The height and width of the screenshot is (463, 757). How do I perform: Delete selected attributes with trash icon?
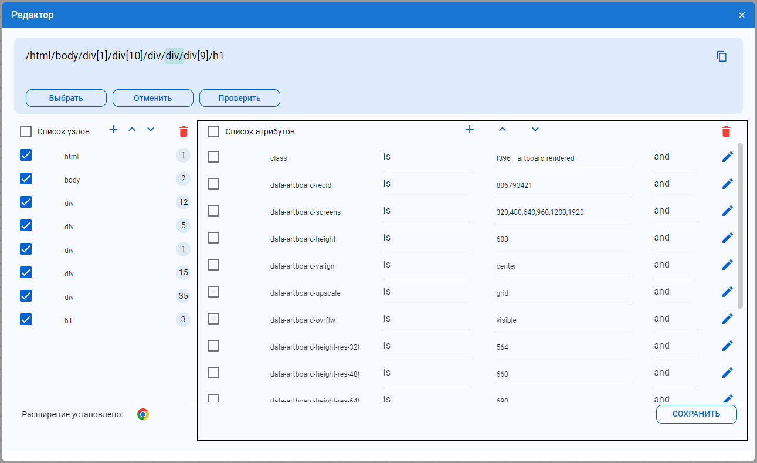point(726,131)
